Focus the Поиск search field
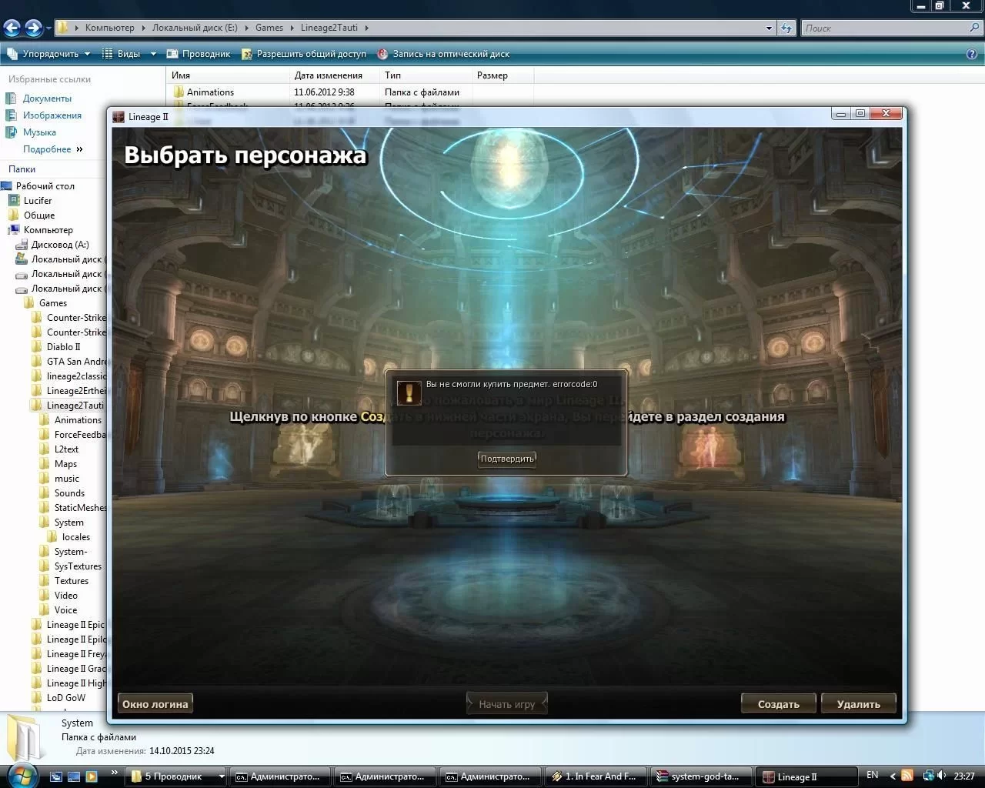Screen dimensions: 985x788 (885, 28)
